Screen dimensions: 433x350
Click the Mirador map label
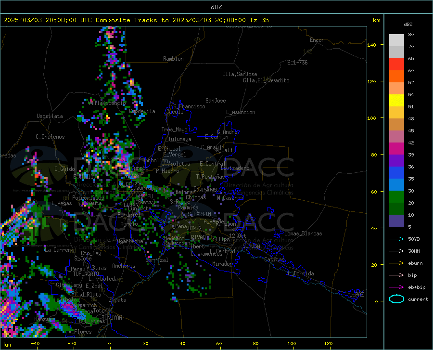tap(222, 264)
